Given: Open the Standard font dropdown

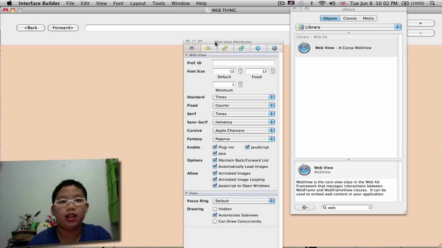Looking at the screenshot, I should [x=244, y=97].
